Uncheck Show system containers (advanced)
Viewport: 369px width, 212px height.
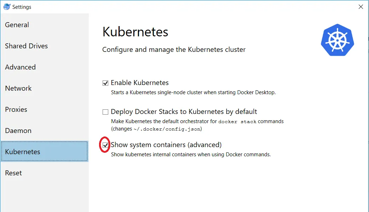pos(105,145)
